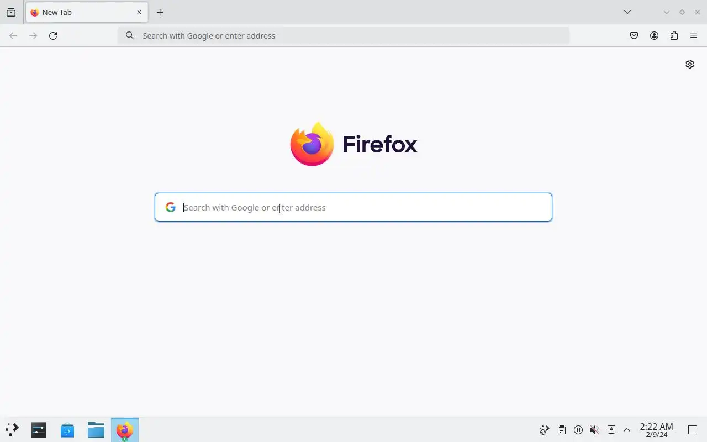Open Firefox account profile icon

click(654, 36)
